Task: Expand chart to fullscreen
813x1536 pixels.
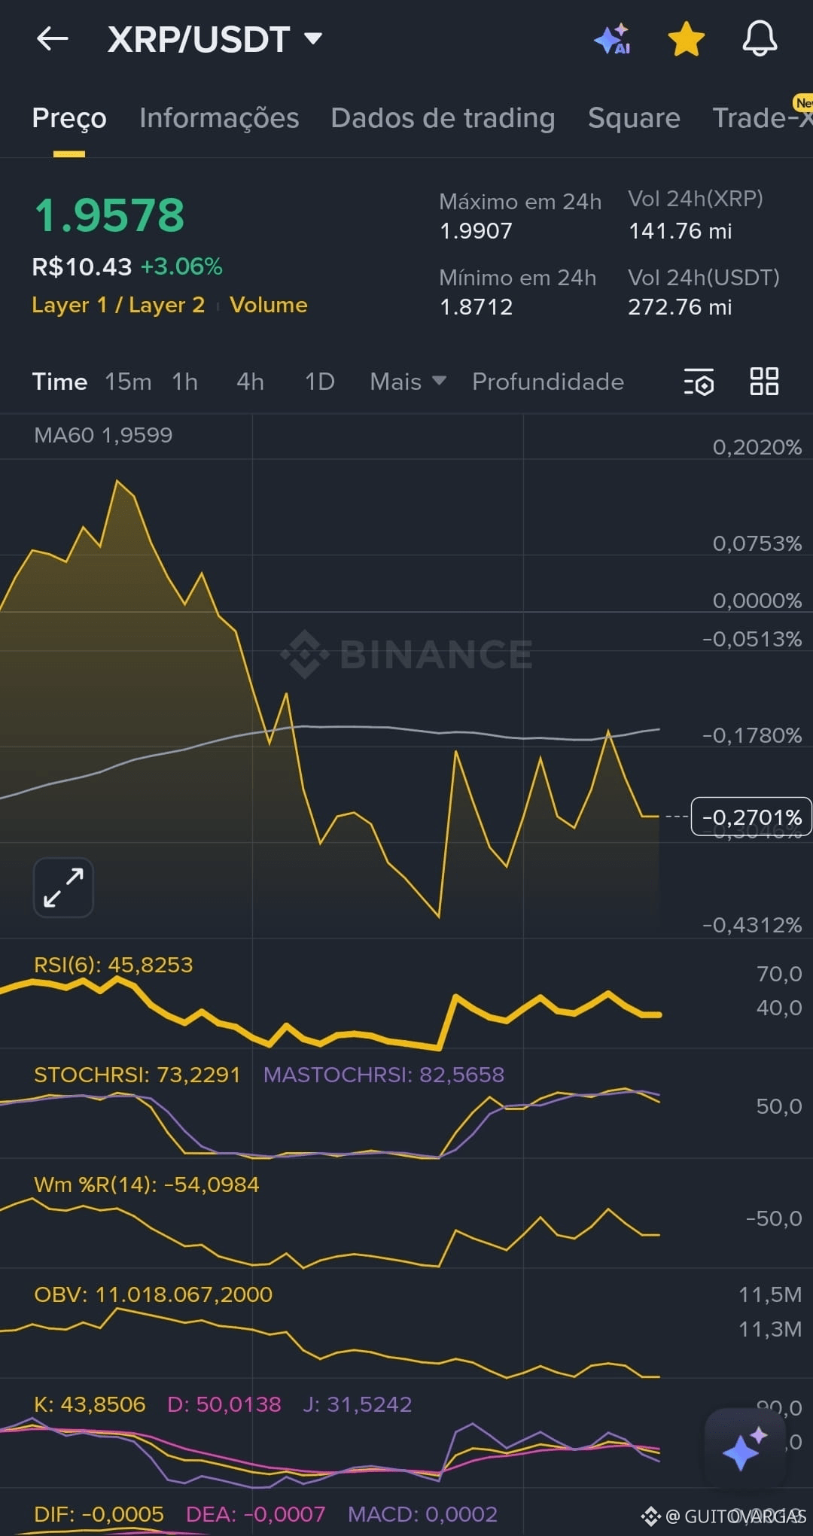Action: pos(63,887)
